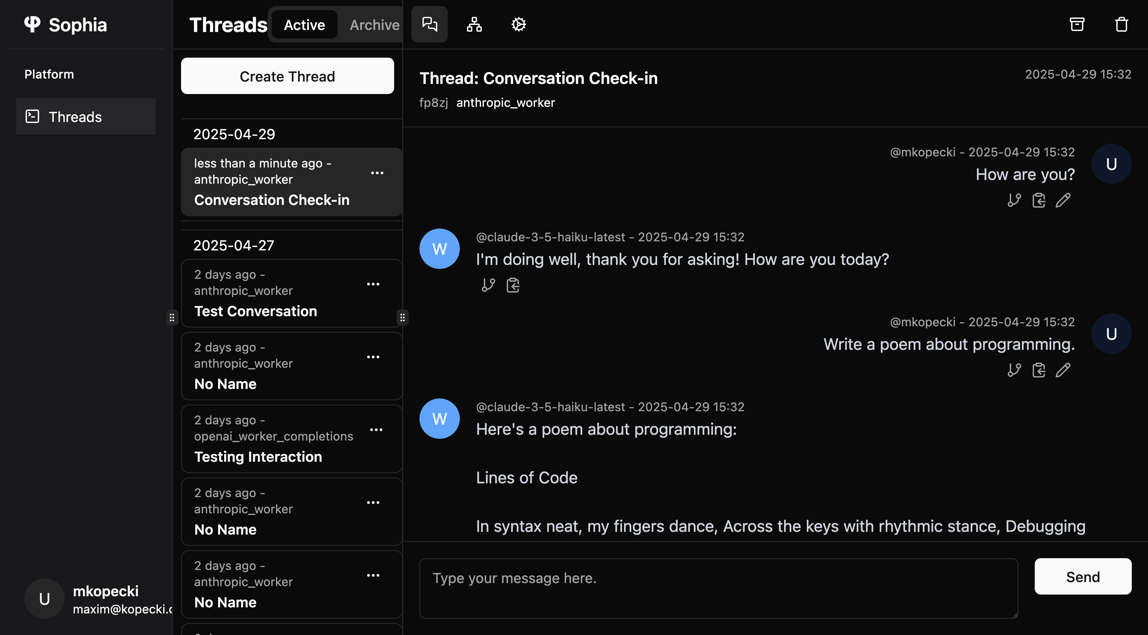
Task: Open options for third No Name thread
Action: tap(373, 575)
